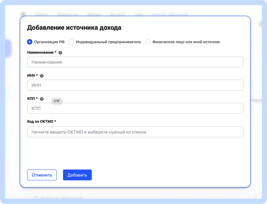Click the blue Добавить button

point(77,175)
